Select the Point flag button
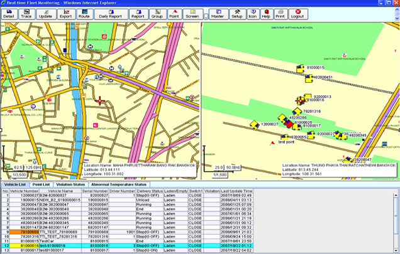Image resolution: width=400 pixels, height=254 pixels. (174, 14)
